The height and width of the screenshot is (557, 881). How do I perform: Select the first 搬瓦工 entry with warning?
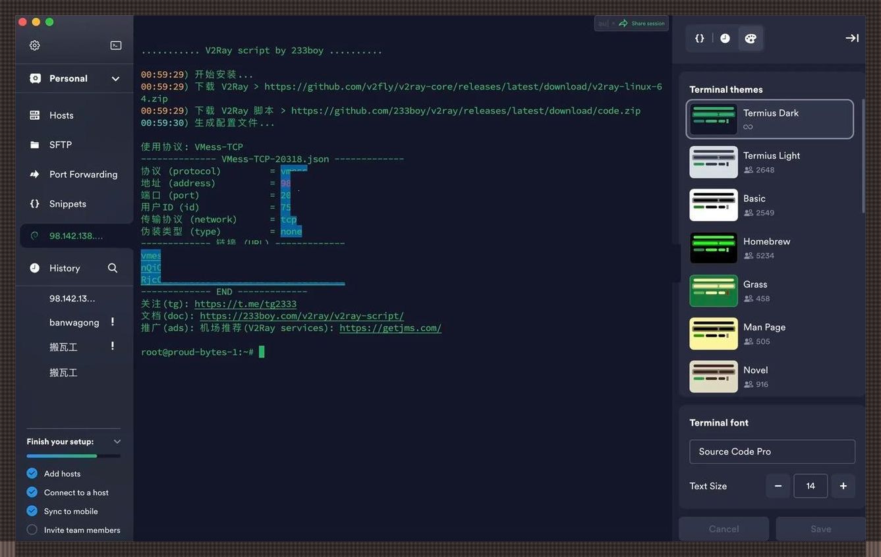[63, 347]
